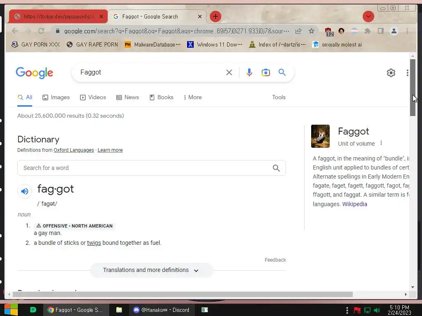The width and height of the screenshot is (422, 316).
Task: Open the vertical dots beside settings gear
Action: tap(408, 72)
